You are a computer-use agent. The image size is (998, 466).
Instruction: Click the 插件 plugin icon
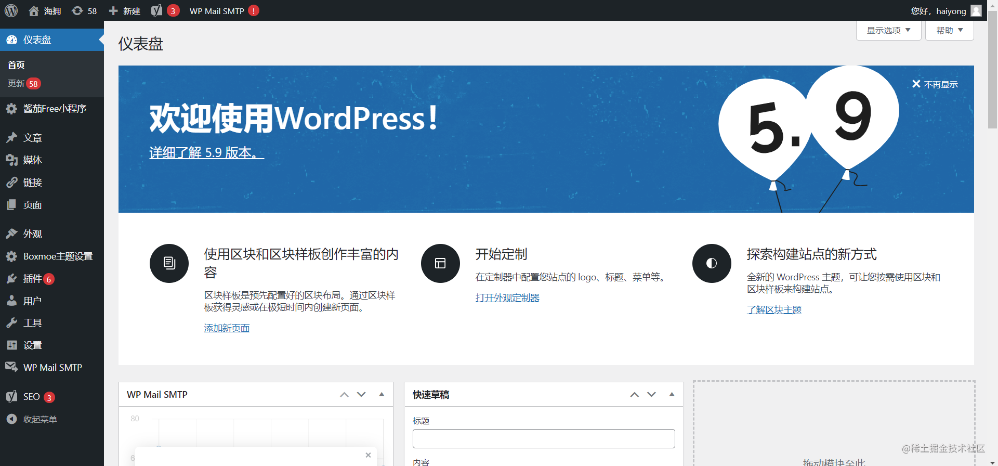[11, 279]
